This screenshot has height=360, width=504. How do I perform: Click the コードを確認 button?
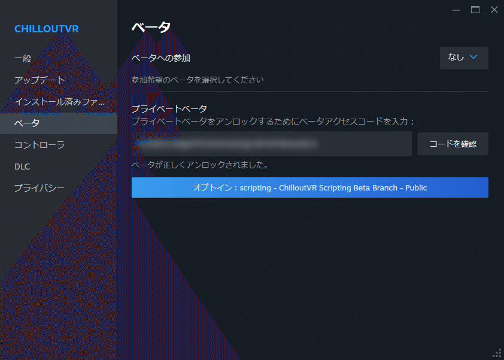pos(453,144)
